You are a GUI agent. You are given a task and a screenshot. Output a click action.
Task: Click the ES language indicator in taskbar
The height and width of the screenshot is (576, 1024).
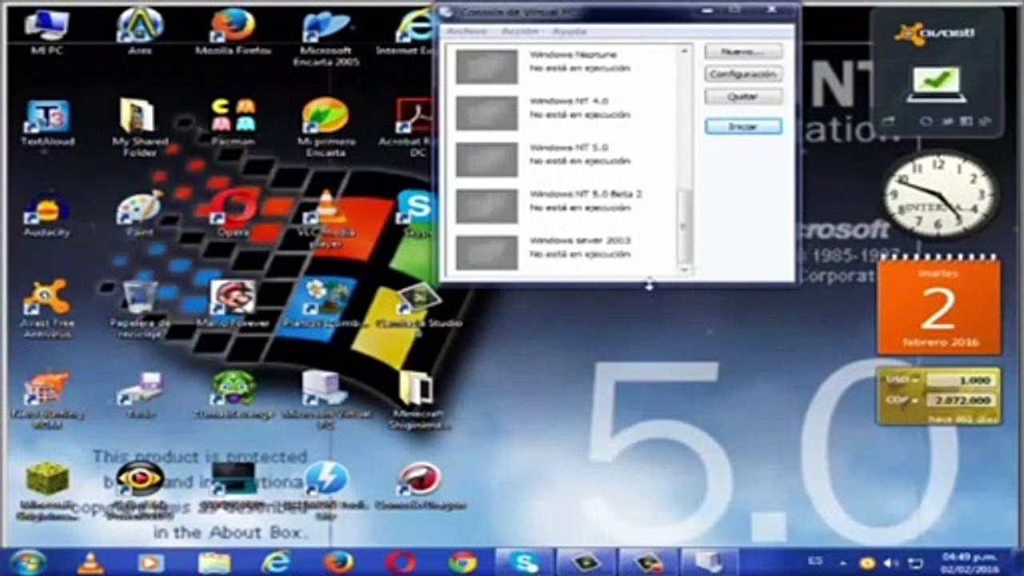pyautogui.click(x=816, y=562)
